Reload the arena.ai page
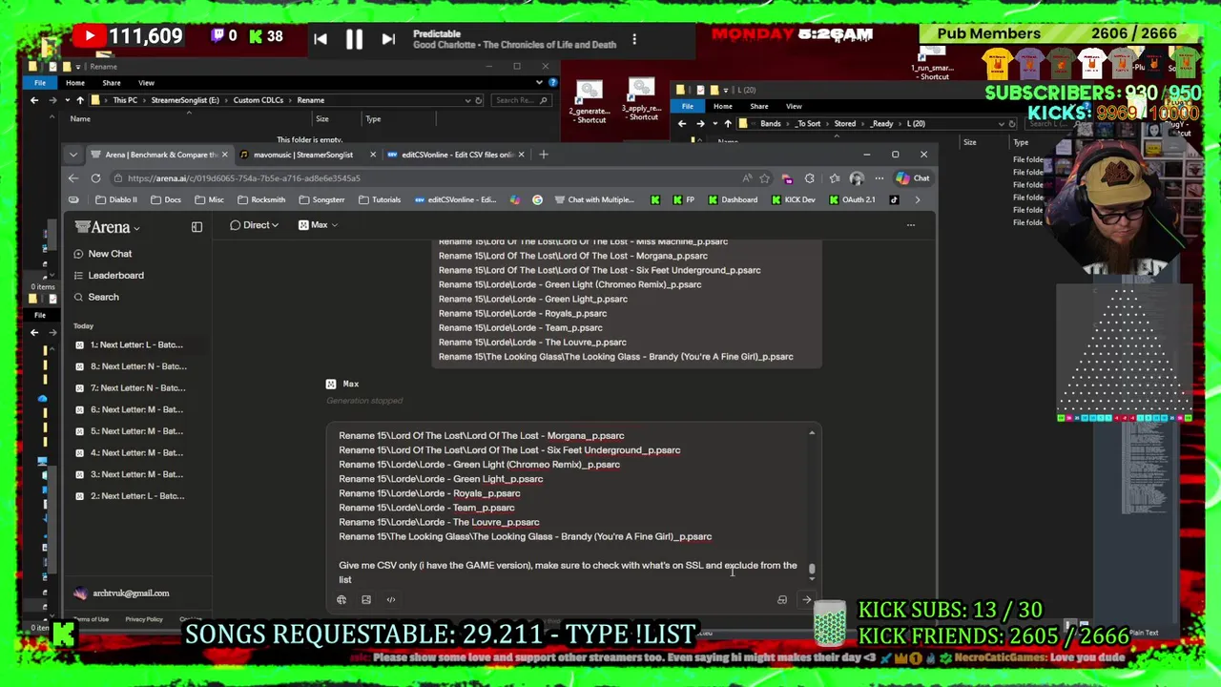 [95, 178]
